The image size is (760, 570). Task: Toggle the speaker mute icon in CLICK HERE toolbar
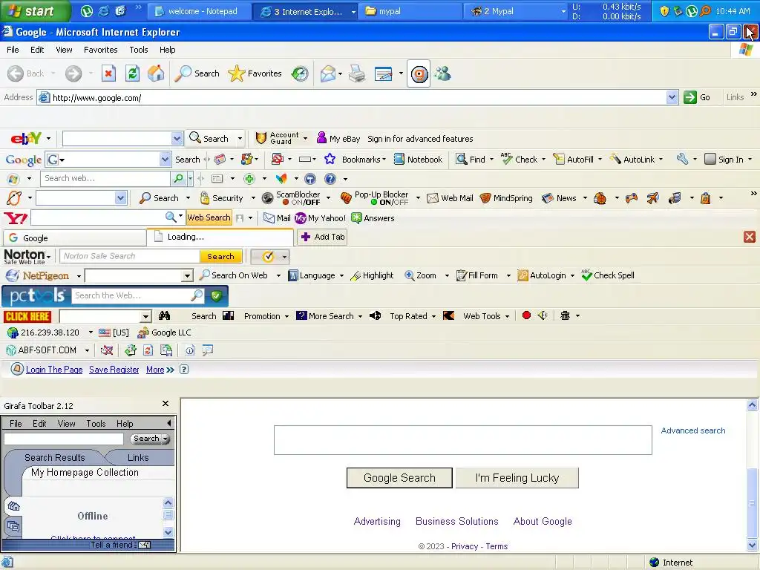543,315
